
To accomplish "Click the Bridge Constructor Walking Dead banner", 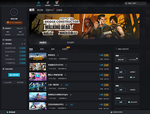I will pyautogui.click(x=84, y=27).
